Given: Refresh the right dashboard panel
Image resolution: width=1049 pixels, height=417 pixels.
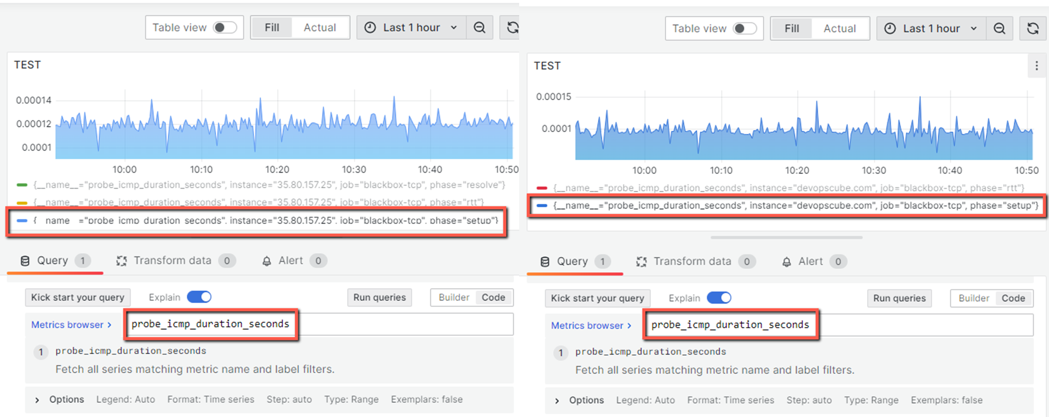Looking at the screenshot, I should (1032, 29).
